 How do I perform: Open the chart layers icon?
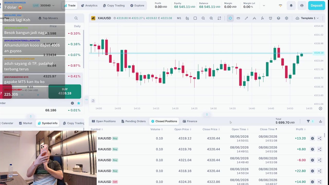pos(278,18)
